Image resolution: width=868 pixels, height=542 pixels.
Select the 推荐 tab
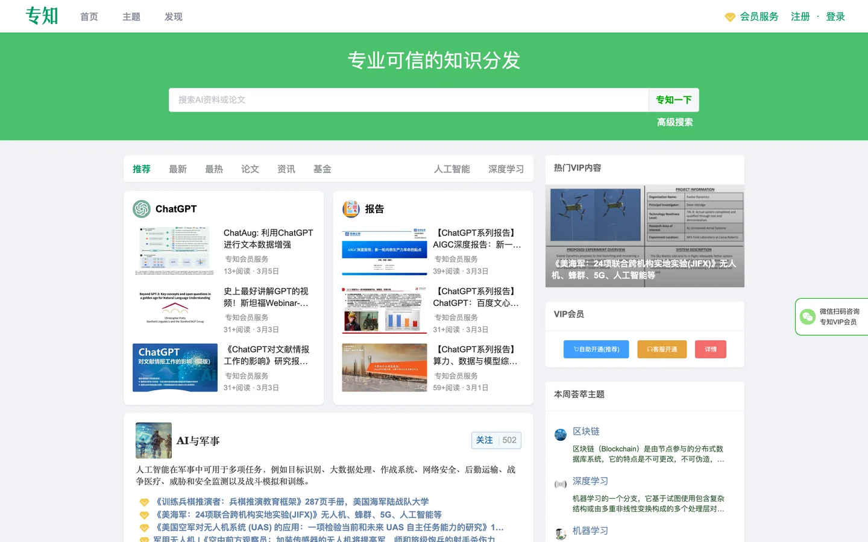coord(142,169)
